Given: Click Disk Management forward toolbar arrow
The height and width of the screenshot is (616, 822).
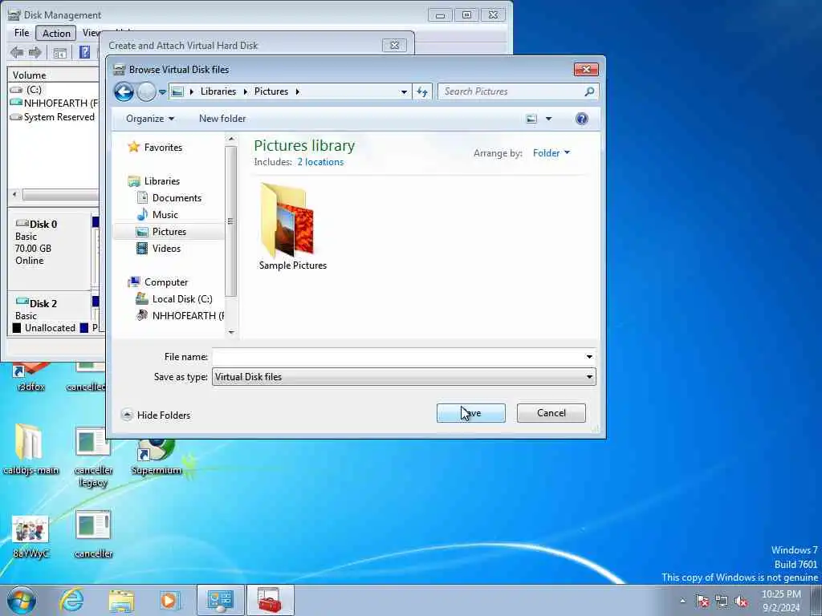Looking at the screenshot, I should [35, 52].
